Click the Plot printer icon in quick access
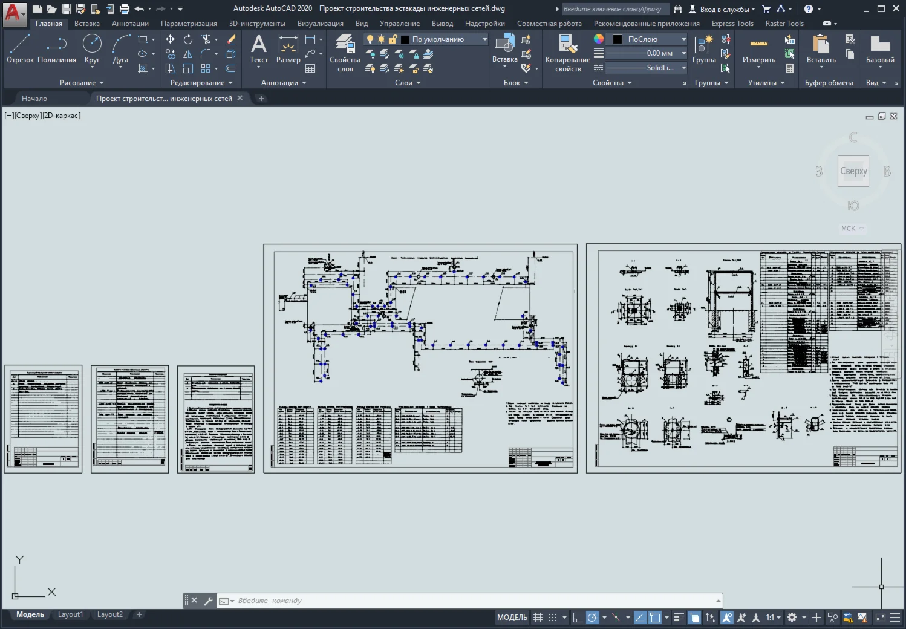 (125, 9)
